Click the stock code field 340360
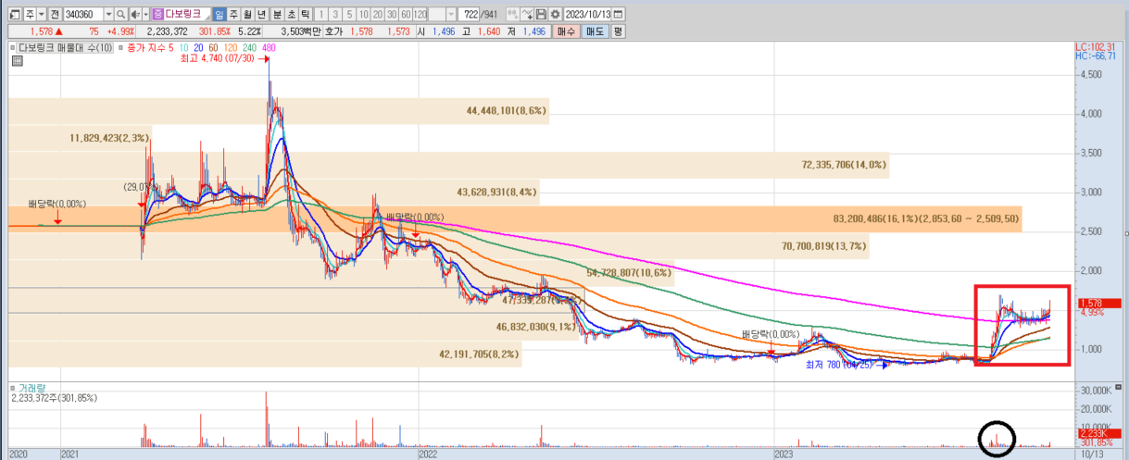Image resolution: width=1129 pixels, height=460 pixels. click(x=83, y=14)
